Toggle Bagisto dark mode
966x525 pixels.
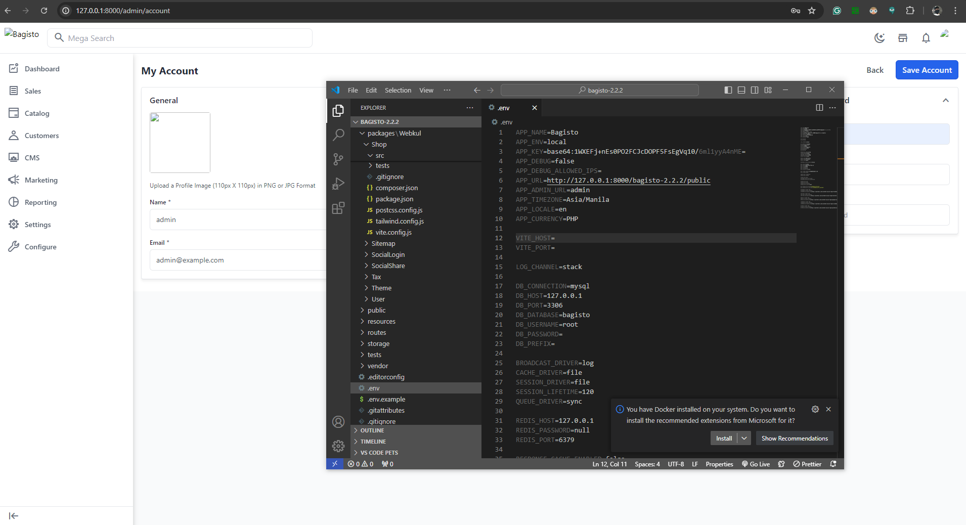[880, 38]
